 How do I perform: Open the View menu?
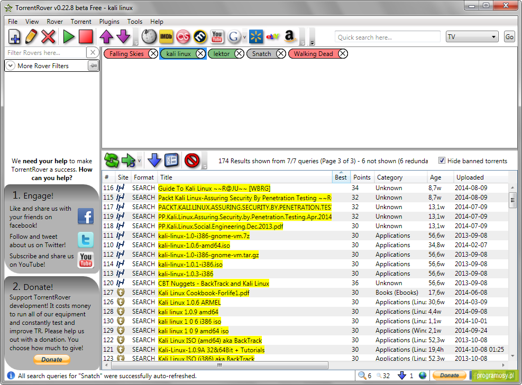coord(32,21)
